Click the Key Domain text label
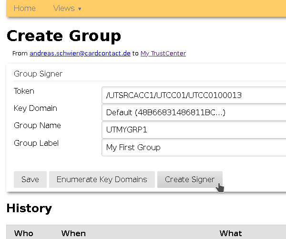This screenshot has width=286, height=239. (x=35, y=109)
